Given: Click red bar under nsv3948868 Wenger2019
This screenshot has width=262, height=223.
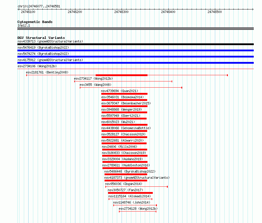Looking at the screenshot, I should pyautogui.click(x=124, y=112).
